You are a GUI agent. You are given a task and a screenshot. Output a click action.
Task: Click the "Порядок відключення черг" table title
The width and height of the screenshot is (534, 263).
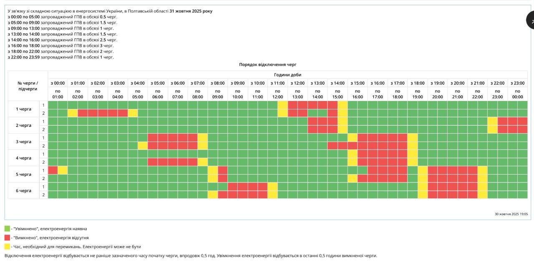pyautogui.click(x=267, y=65)
